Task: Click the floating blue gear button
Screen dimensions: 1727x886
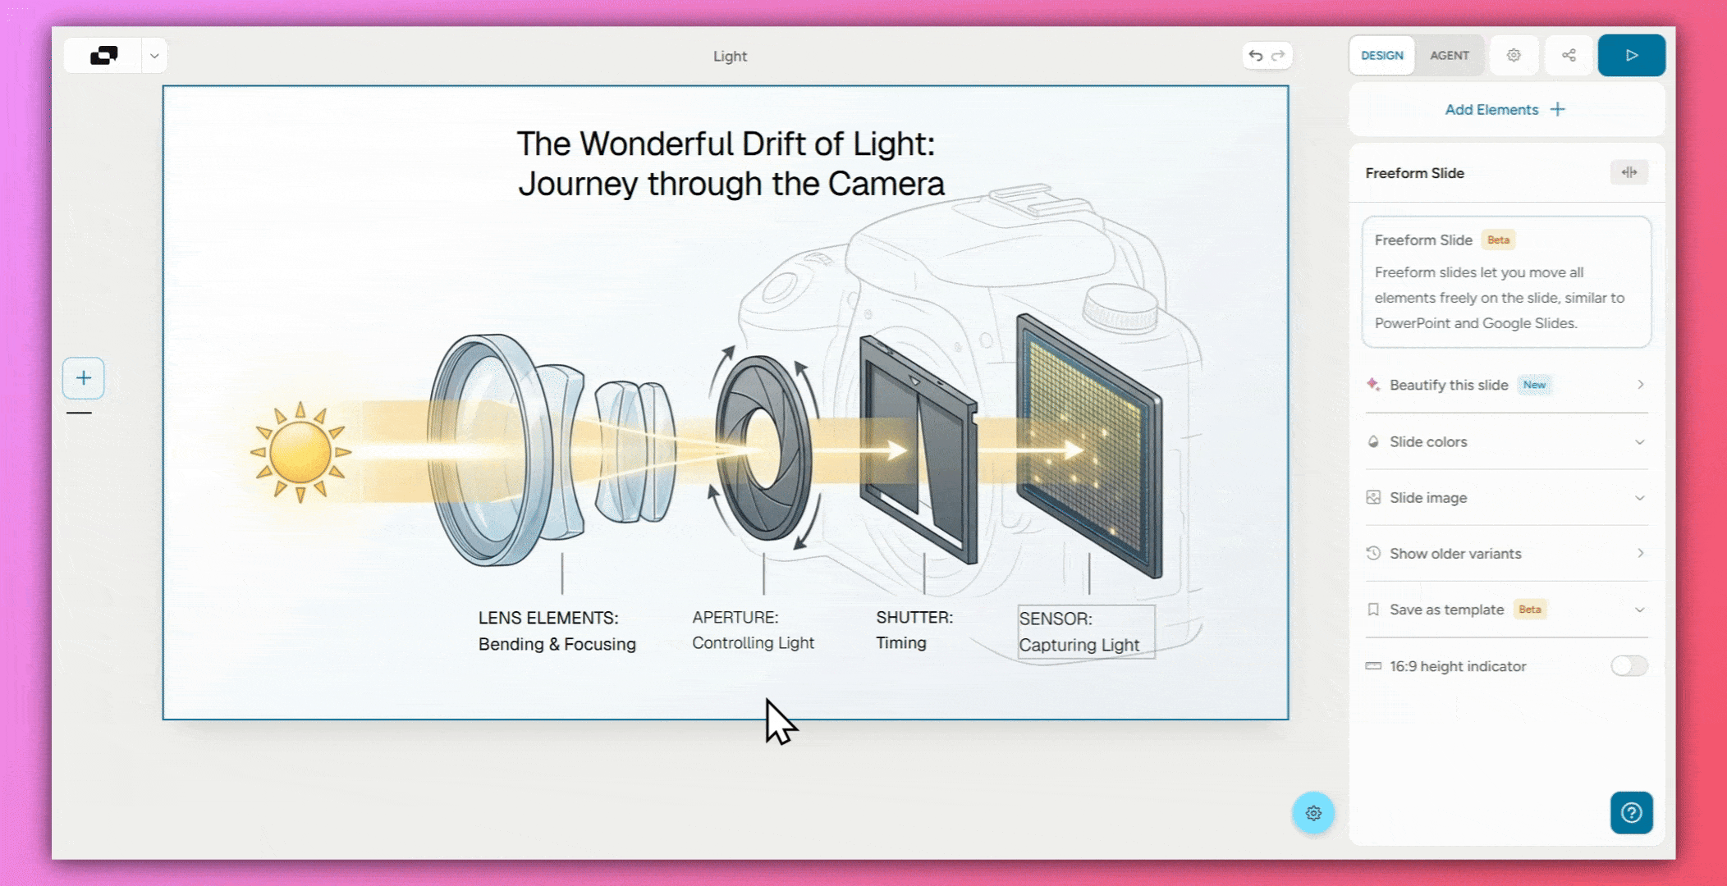Action: [x=1313, y=813]
